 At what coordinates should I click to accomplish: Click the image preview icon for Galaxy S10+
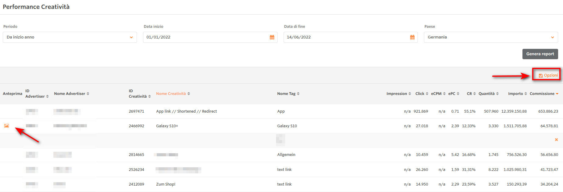pos(6,126)
